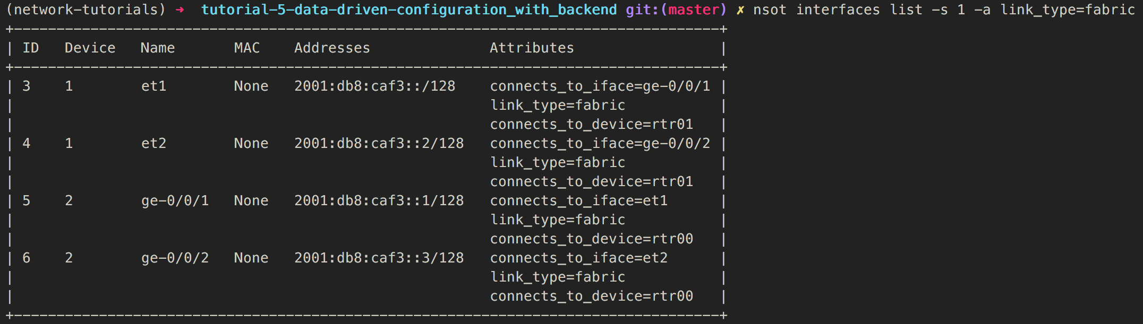Click interface name et2 in Name column

pos(153,143)
